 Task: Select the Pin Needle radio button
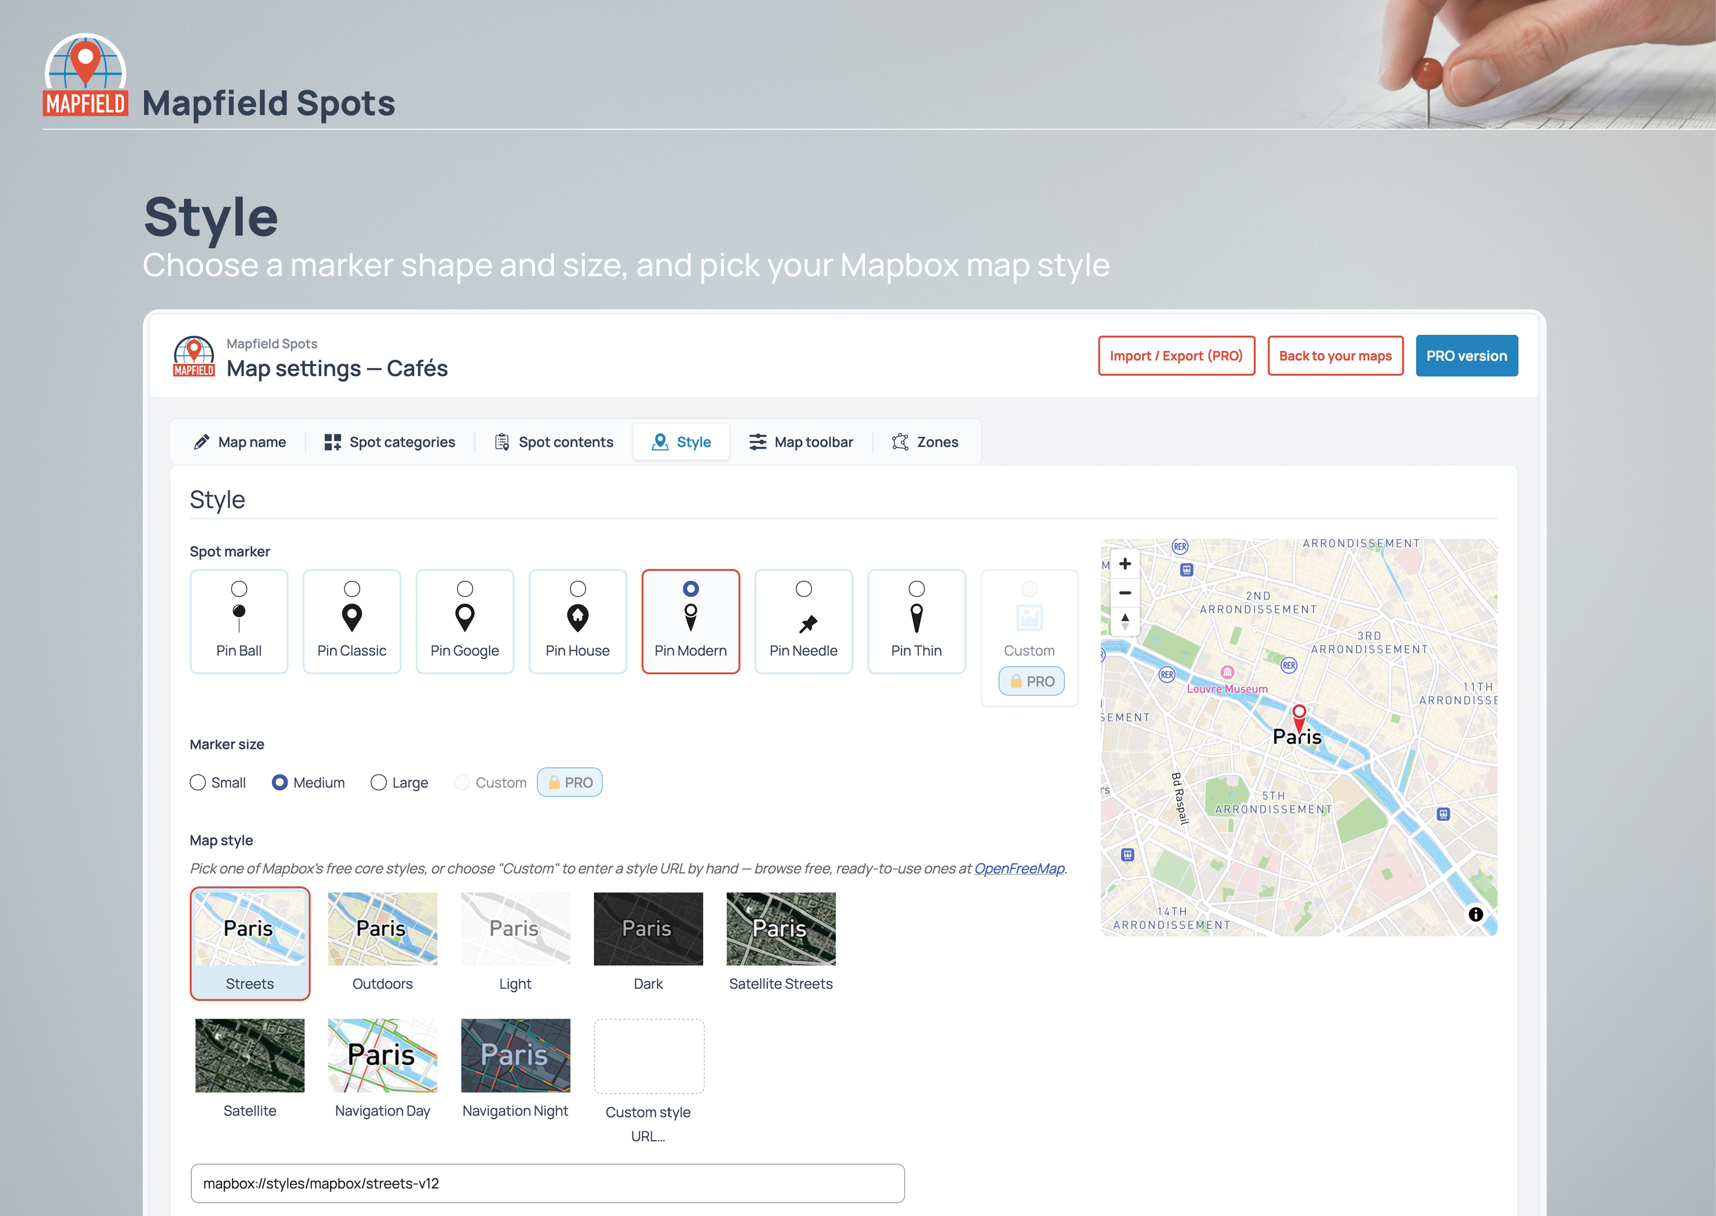[804, 589]
